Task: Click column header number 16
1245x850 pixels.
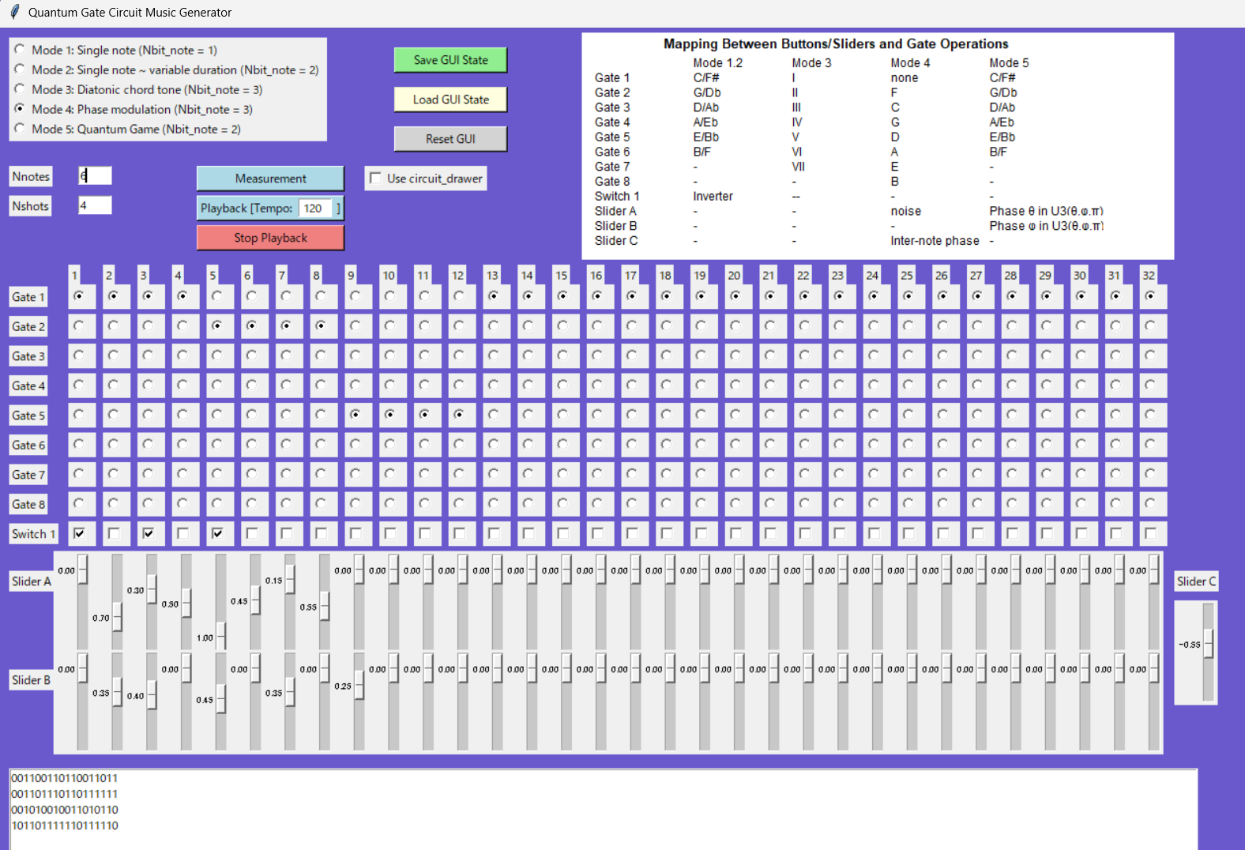Action: pyautogui.click(x=596, y=275)
